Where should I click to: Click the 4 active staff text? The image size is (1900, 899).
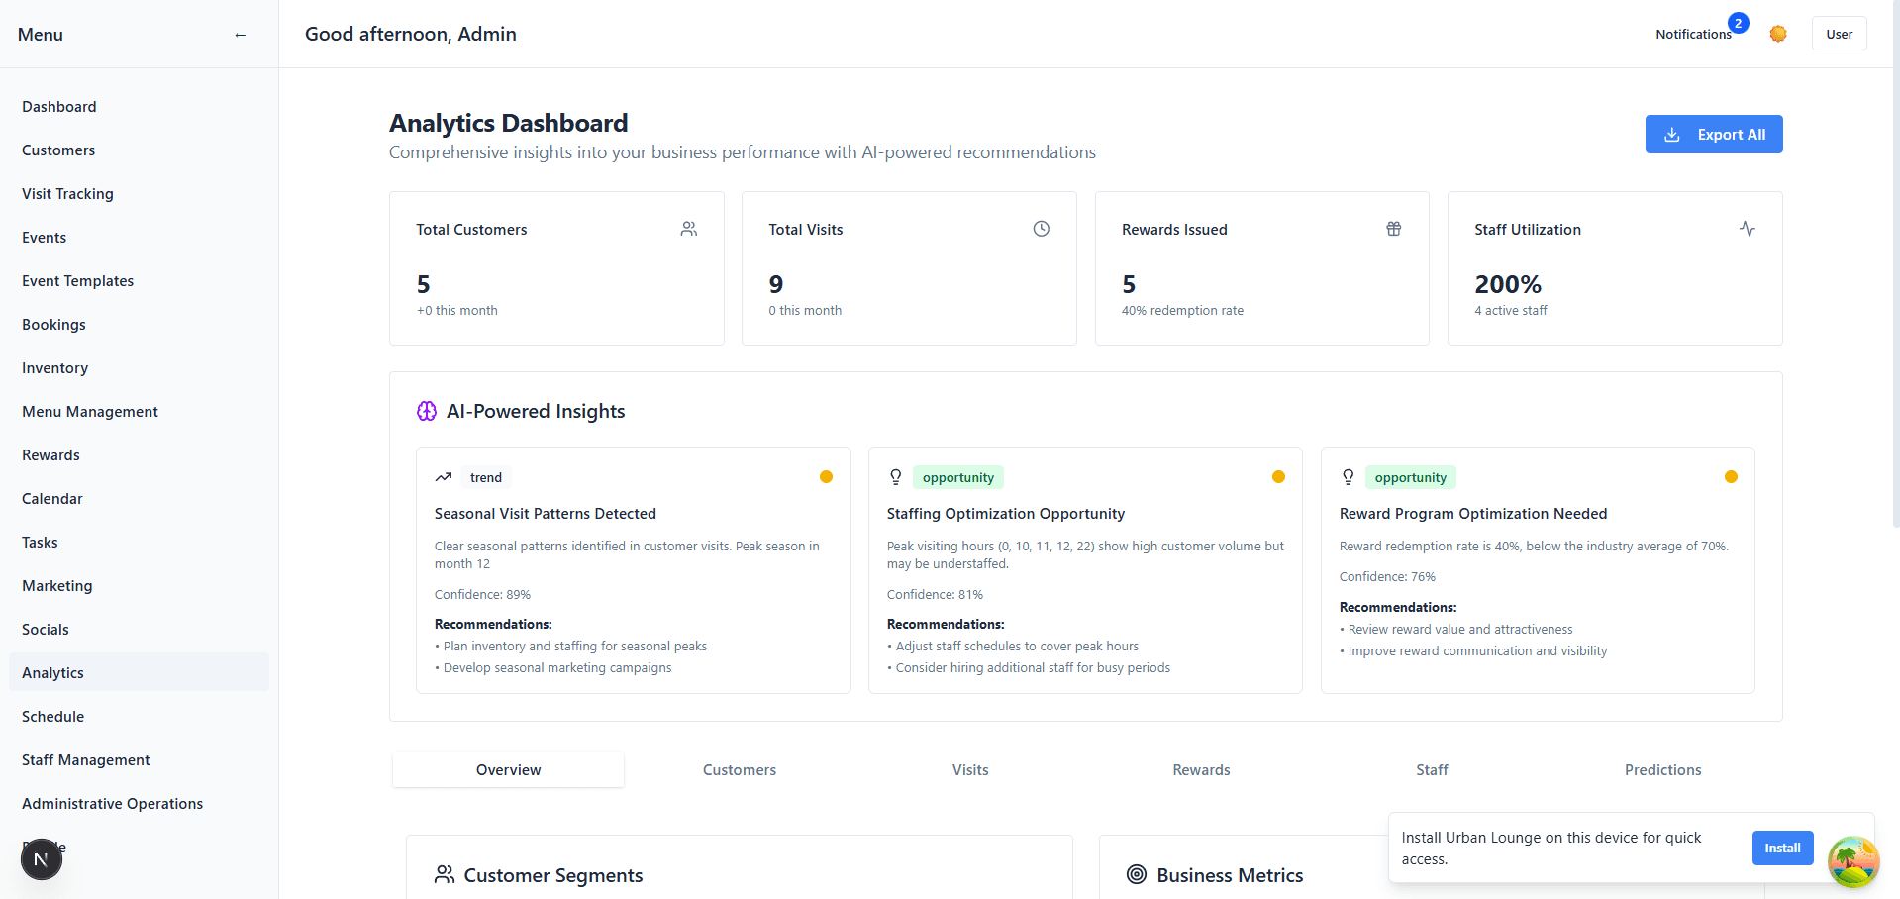[1511, 311]
